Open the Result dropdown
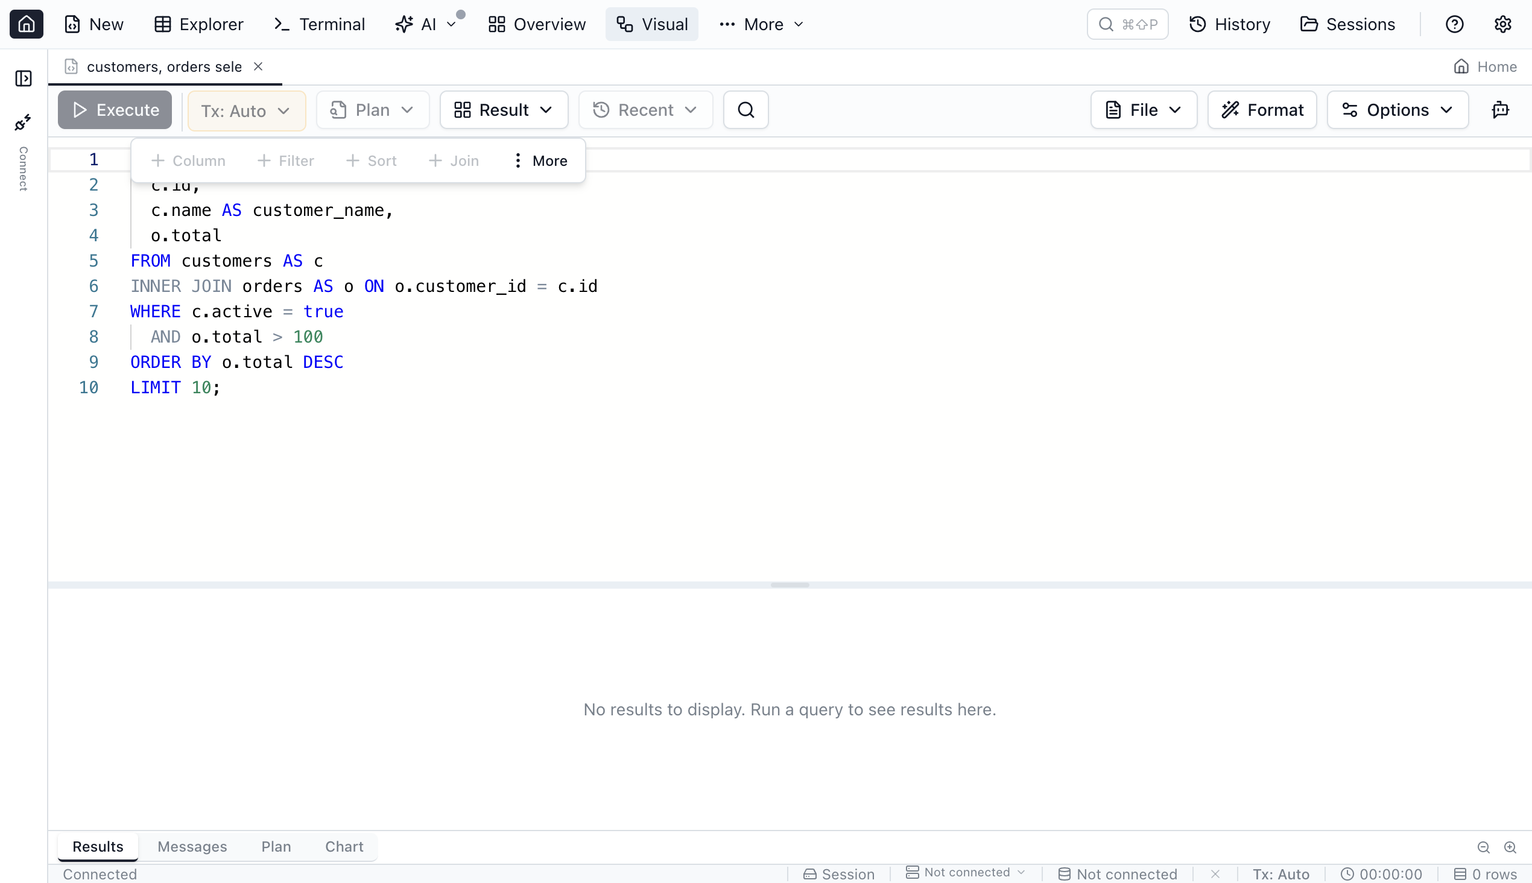Screen dimensions: 1532x883 [504, 110]
